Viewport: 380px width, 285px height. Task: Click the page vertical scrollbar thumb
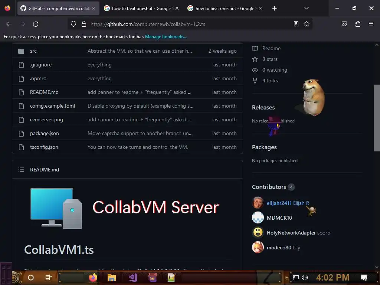pos(377,118)
